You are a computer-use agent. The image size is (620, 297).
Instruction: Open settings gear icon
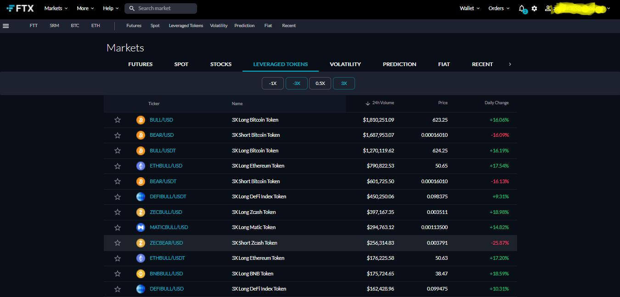click(x=534, y=8)
